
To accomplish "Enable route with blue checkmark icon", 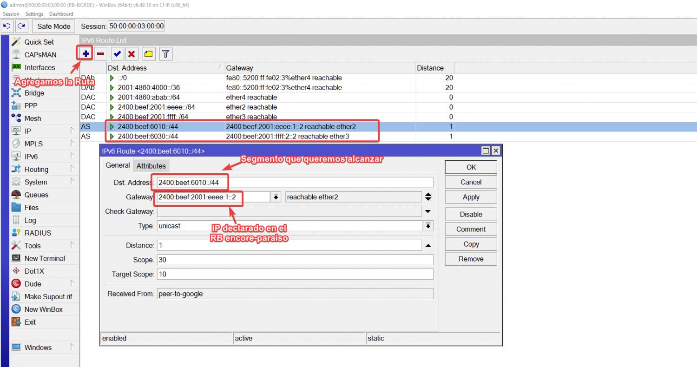I will 117,54.
